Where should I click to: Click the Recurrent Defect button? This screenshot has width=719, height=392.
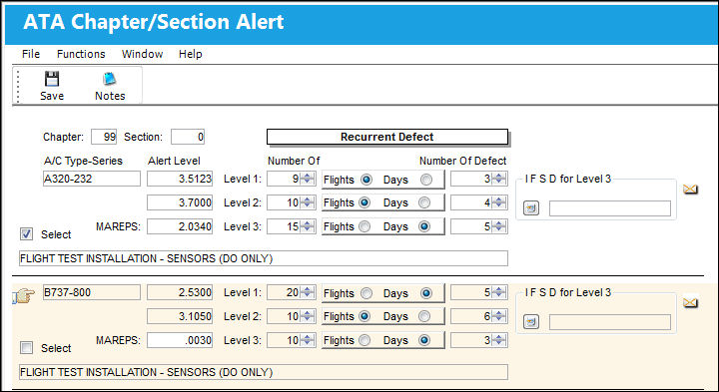(x=387, y=137)
